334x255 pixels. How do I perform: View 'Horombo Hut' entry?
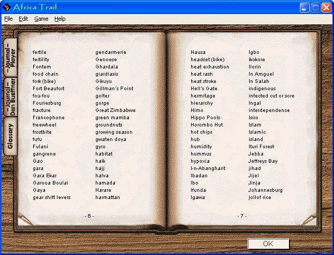(x=207, y=125)
